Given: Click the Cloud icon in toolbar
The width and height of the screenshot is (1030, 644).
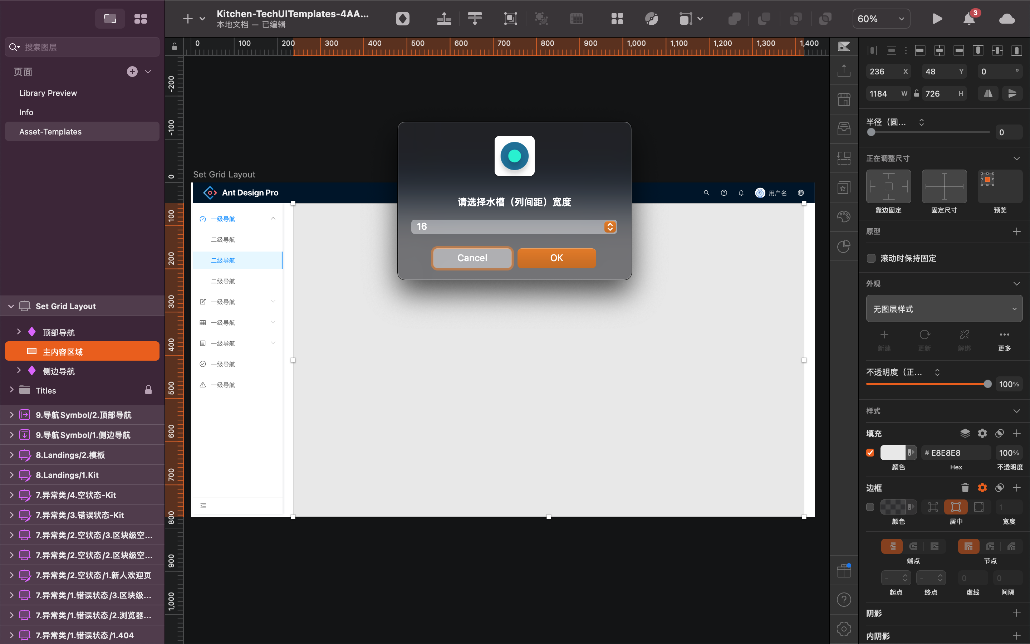Looking at the screenshot, I should [1007, 19].
